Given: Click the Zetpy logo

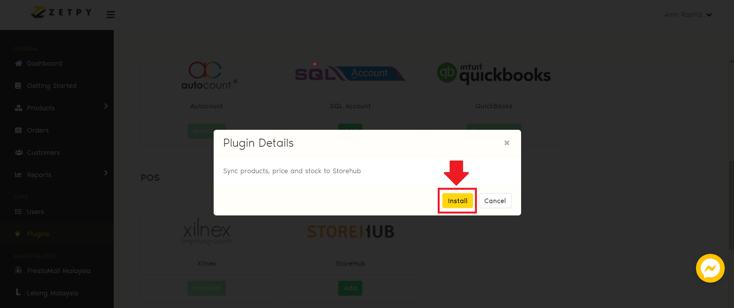Looking at the screenshot, I should point(61,12).
